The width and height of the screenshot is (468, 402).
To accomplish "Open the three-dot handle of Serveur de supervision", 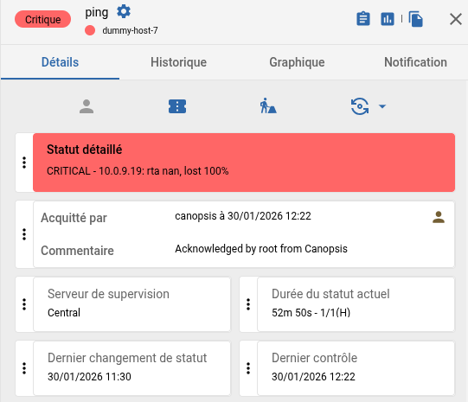I will tap(24, 304).
